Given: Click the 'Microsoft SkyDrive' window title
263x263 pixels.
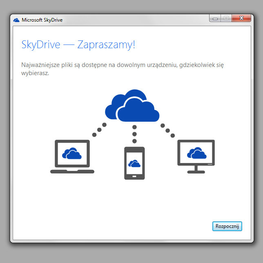Looking at the screenshot, I should point(42,20).
